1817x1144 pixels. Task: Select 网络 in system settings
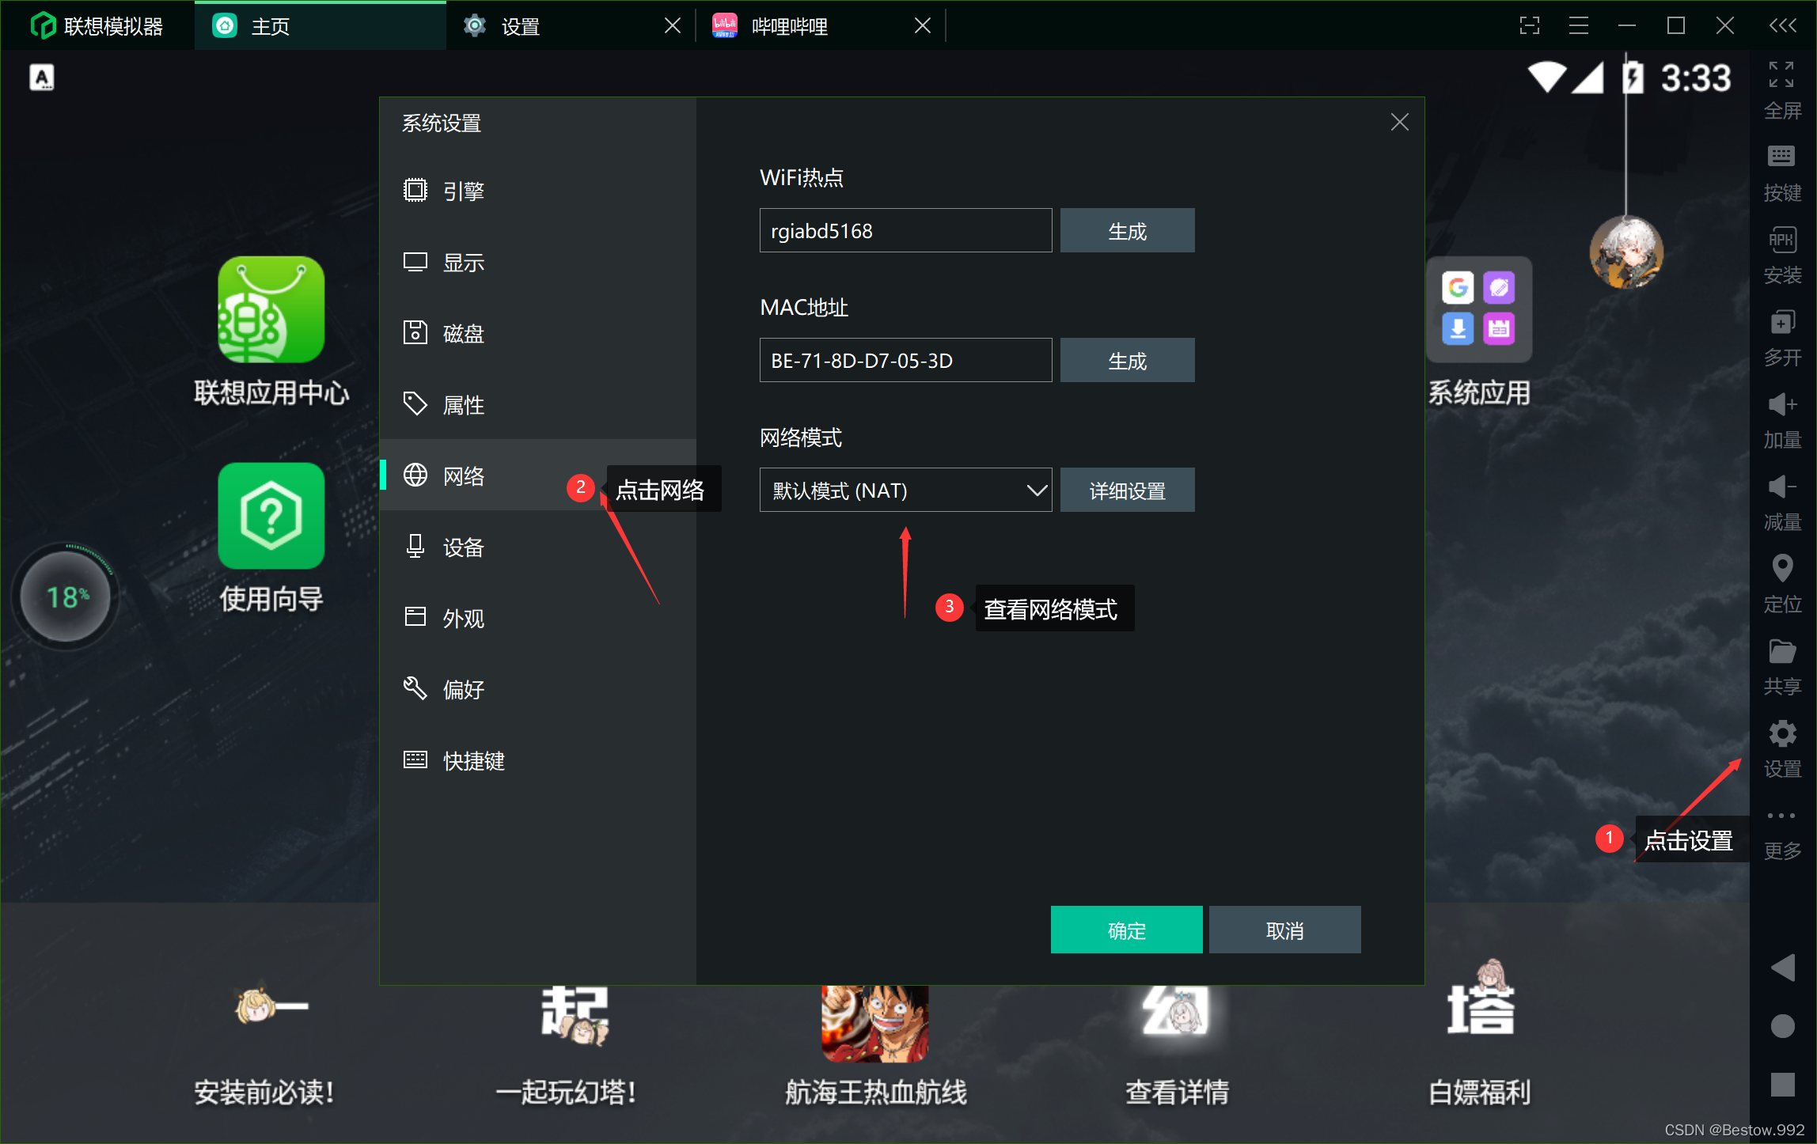(x=538, y=475)
